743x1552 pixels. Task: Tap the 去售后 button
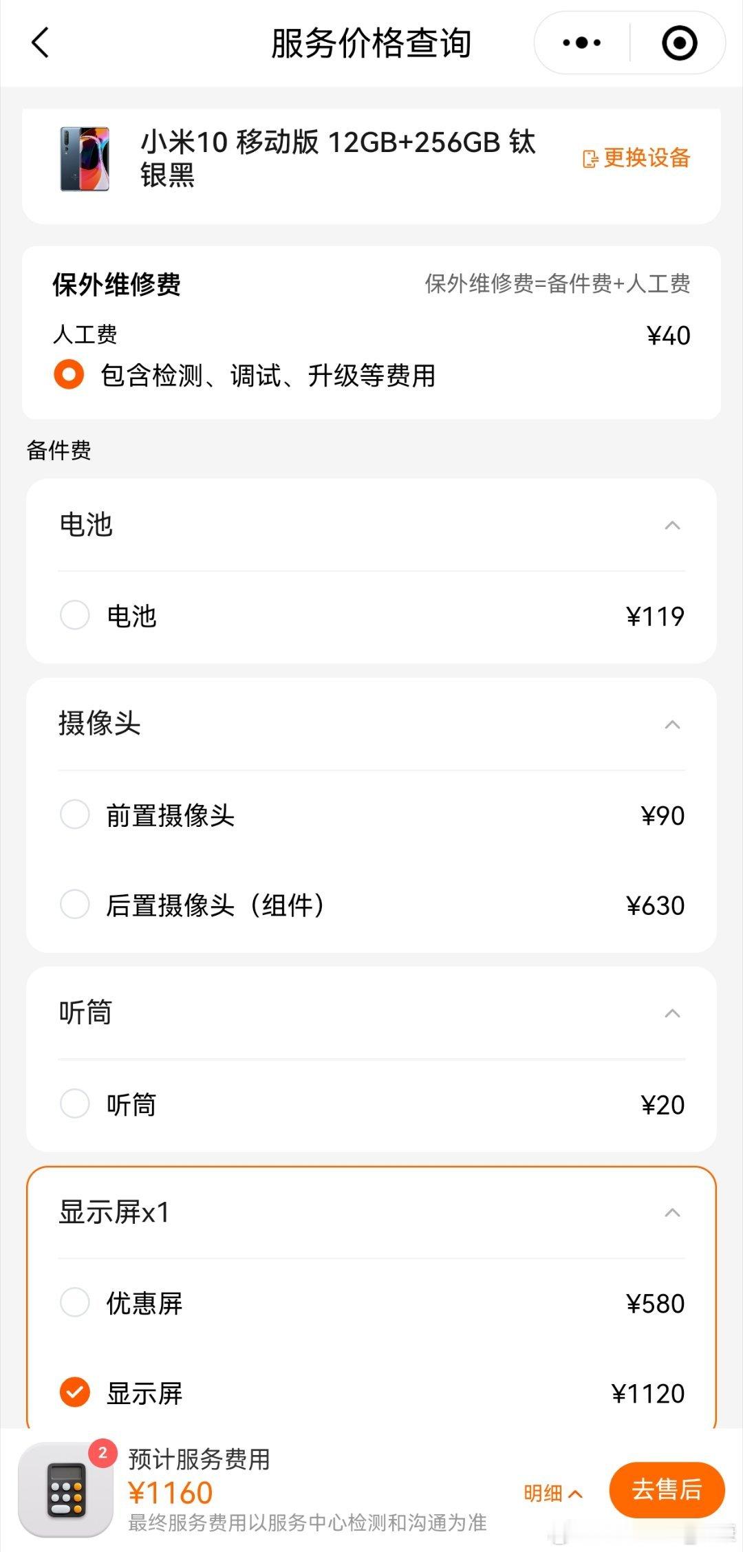pos(667,1489)
